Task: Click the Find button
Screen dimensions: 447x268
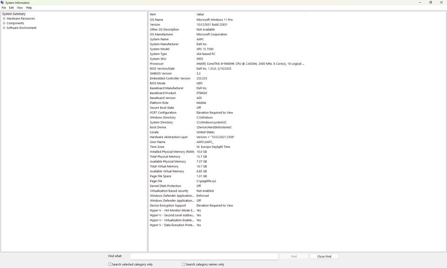Action: coord(294,256)
